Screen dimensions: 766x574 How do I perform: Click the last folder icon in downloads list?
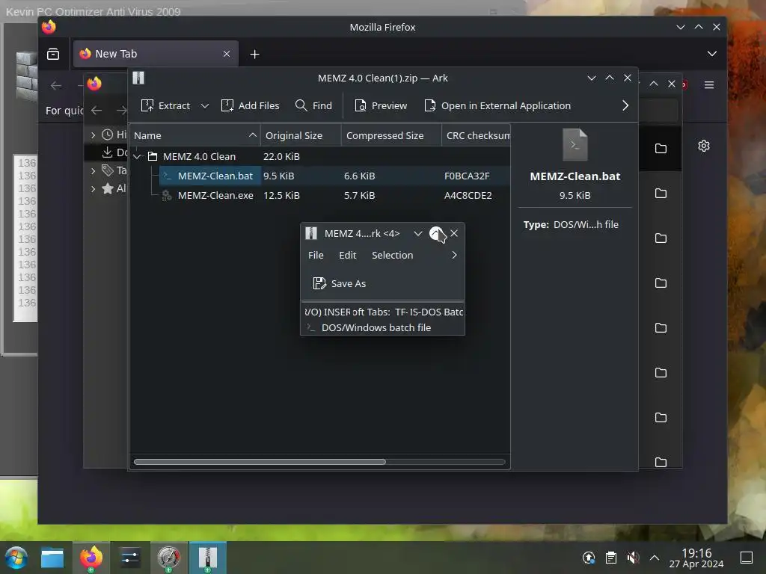point(661,462)
